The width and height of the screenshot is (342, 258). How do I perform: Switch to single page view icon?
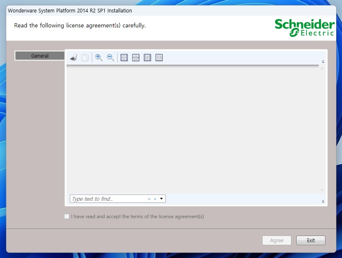pos(148,58)
